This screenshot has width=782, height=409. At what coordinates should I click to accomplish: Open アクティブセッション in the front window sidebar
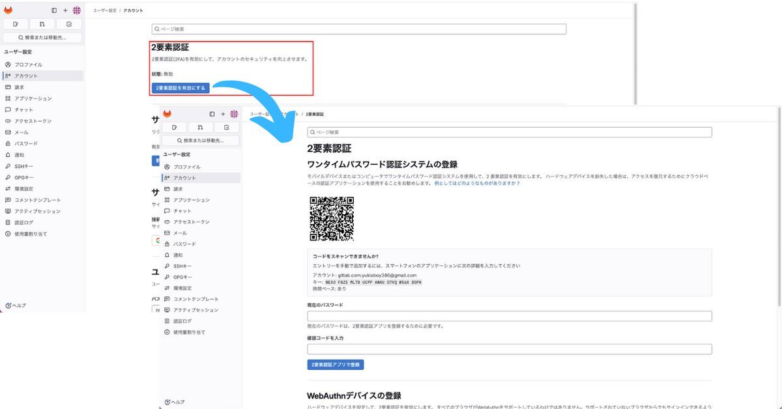pos(202,310)
